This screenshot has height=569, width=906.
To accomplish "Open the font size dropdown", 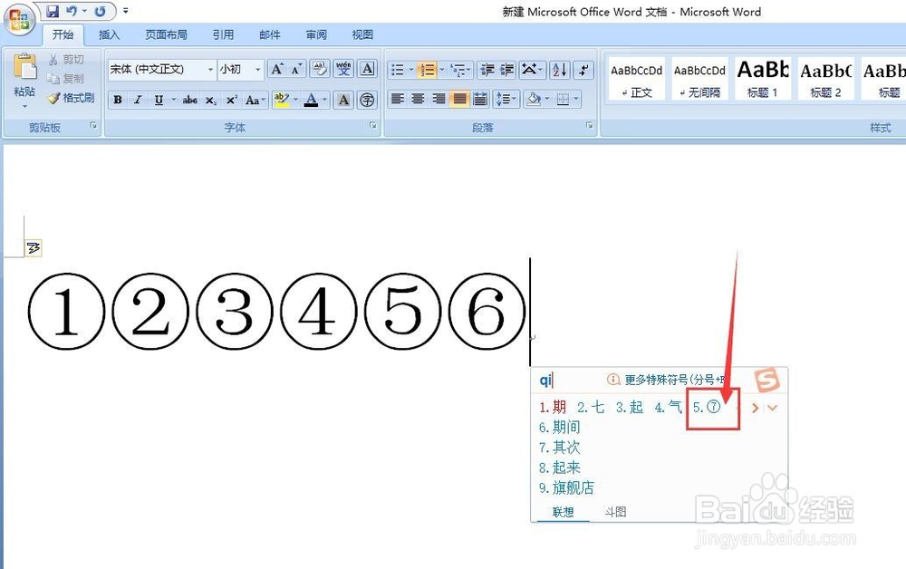I will 256,69.
